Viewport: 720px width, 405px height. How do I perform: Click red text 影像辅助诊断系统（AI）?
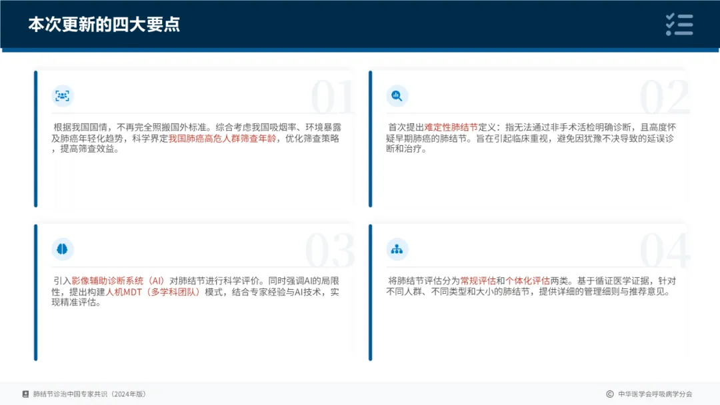[118, 280]
